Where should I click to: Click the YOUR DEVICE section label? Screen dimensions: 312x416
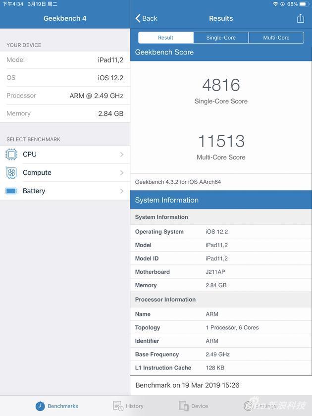[x=24, y=45]
